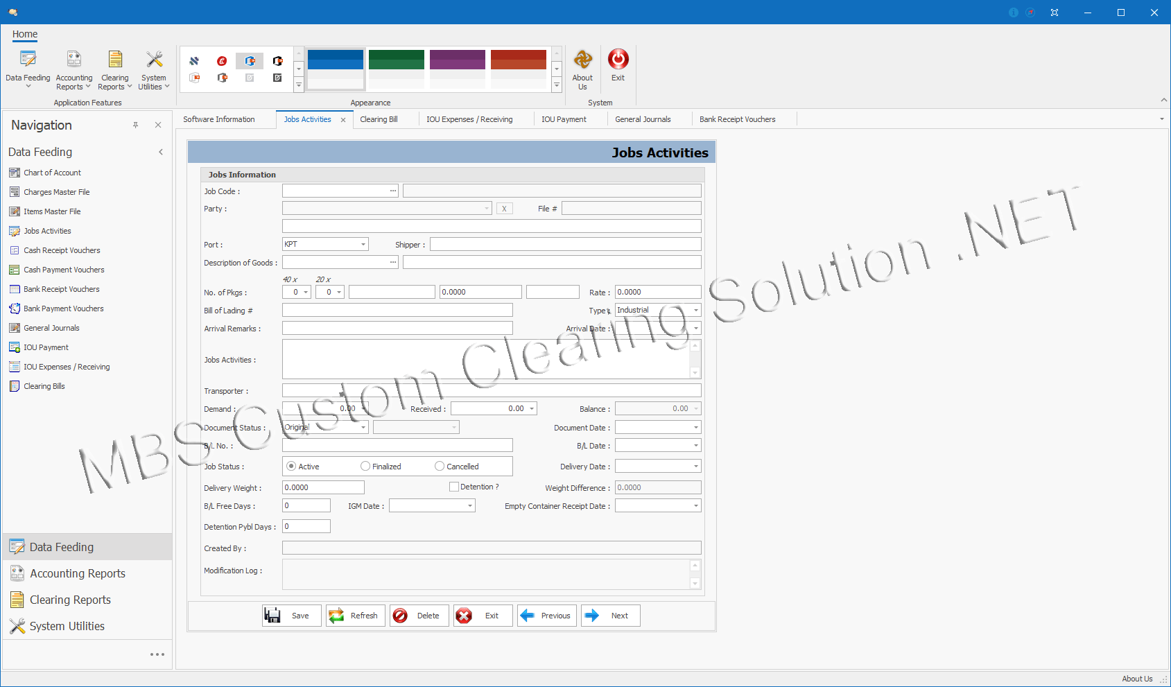The width and height of the screenshot is (1171, 687).
Task: Open the Document Status dropdown
Action: 363,427
